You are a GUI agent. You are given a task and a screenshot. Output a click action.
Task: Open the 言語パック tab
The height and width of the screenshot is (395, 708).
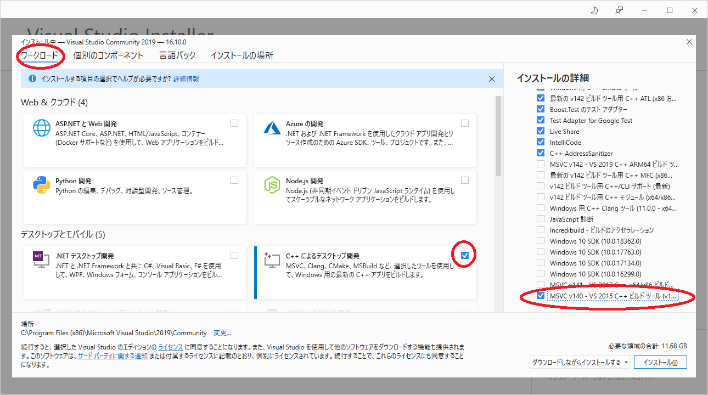pos(177,55)
